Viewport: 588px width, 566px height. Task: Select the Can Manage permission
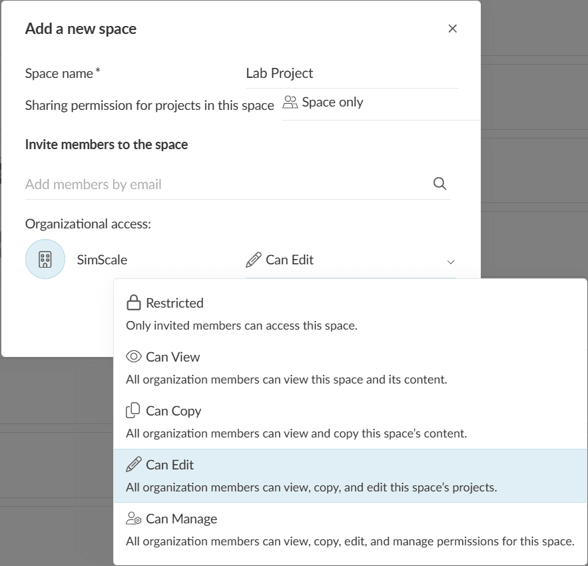(x=181, y=519)
